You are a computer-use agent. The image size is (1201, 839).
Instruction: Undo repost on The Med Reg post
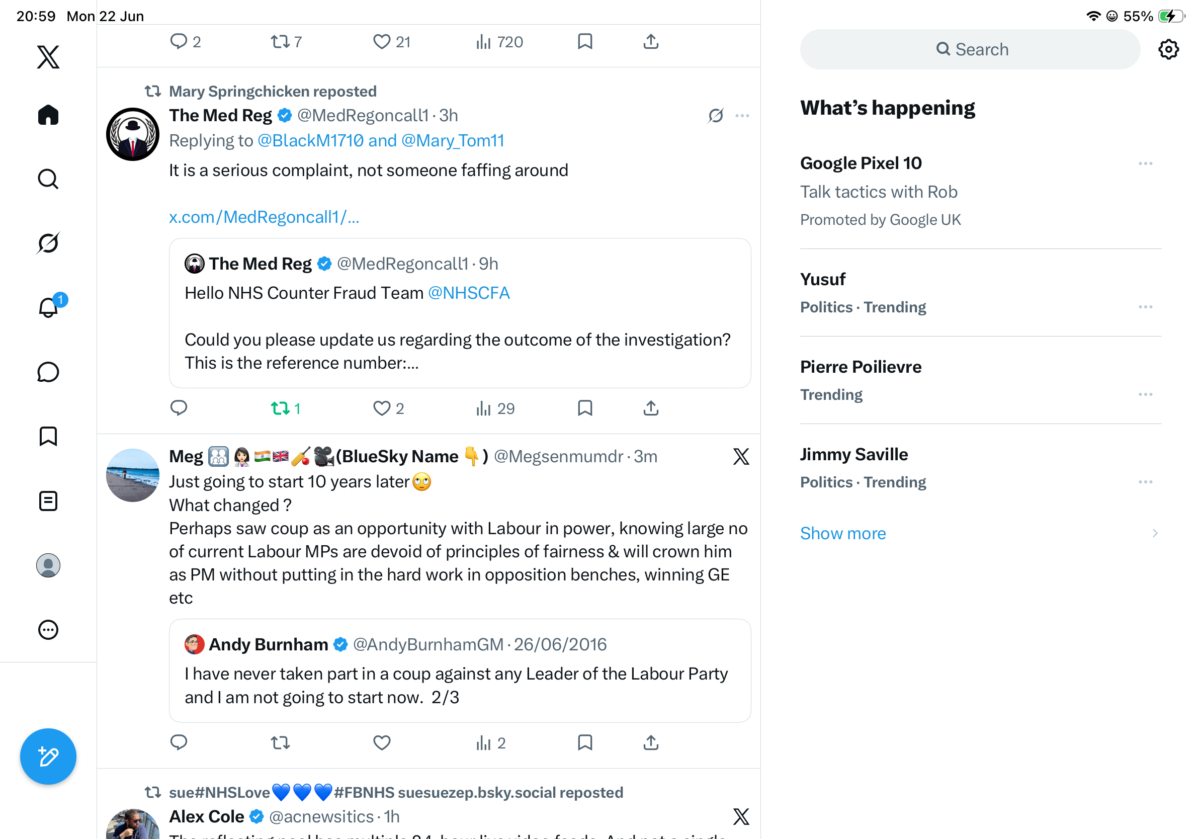(x=286, y=408)
